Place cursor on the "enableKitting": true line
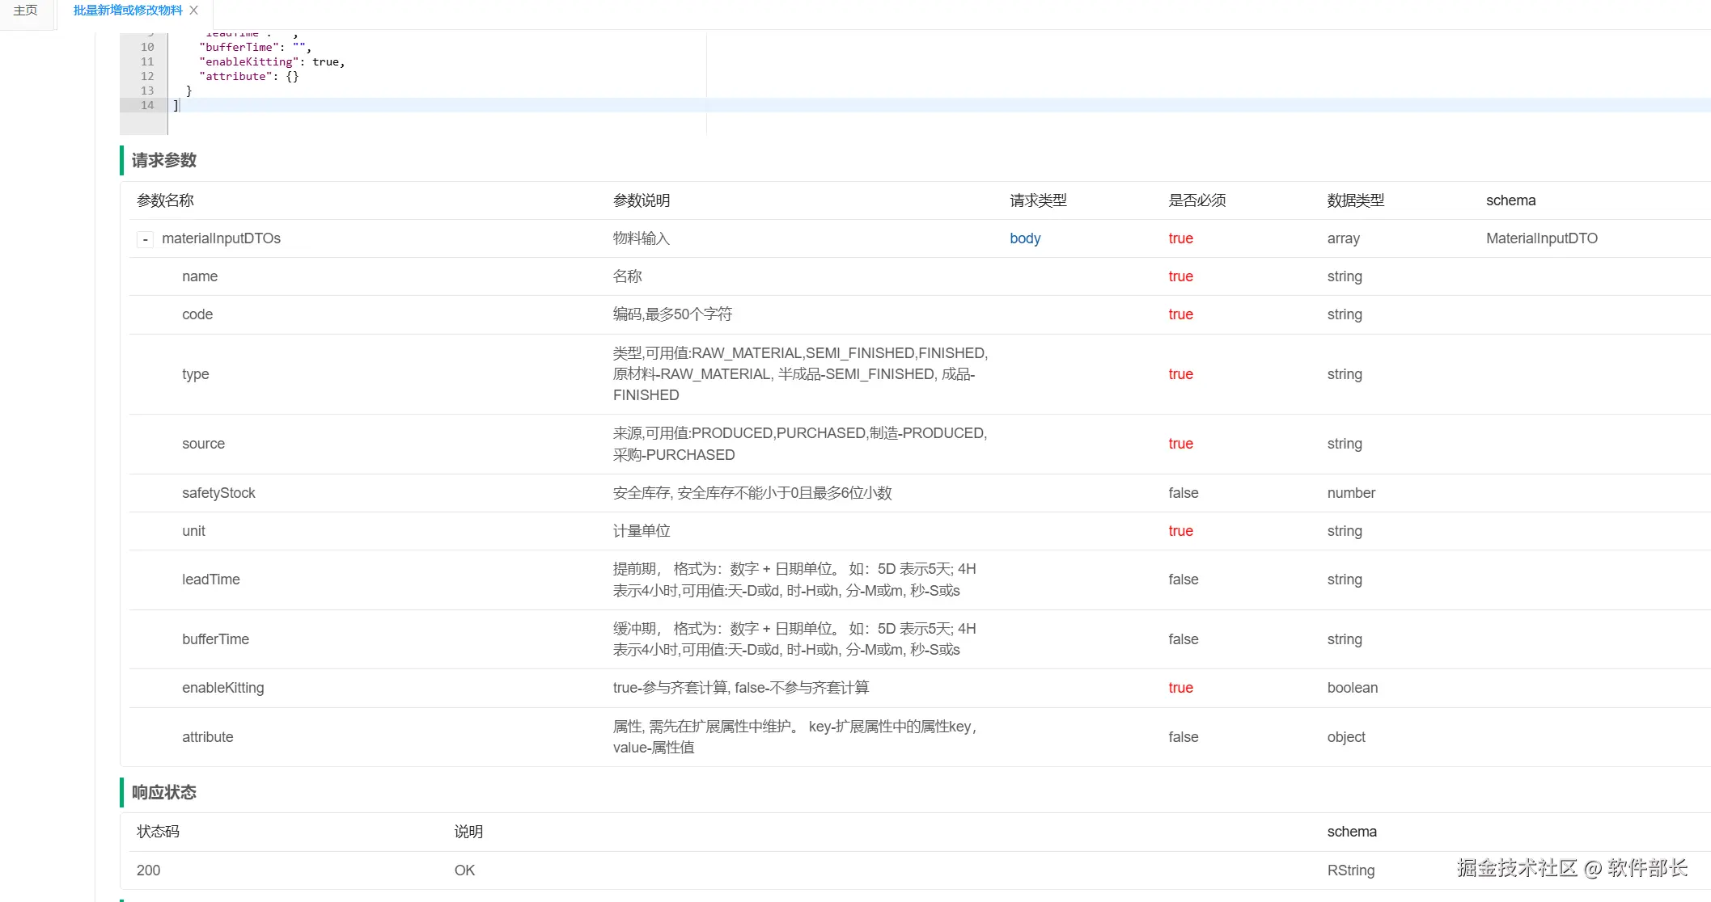 [272, 61]
